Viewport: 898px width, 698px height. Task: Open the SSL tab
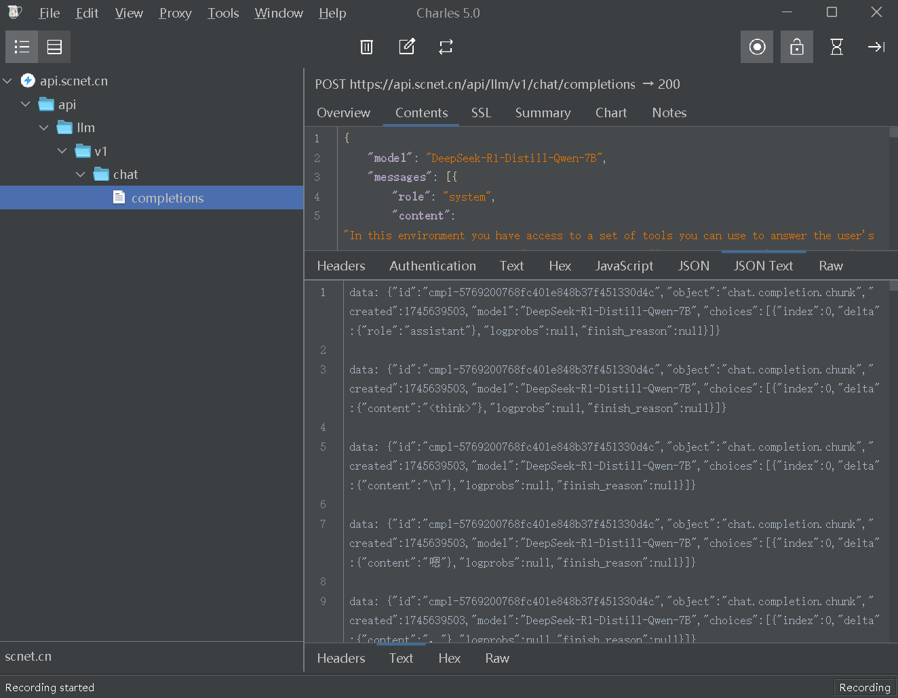[x=481, y=112]
